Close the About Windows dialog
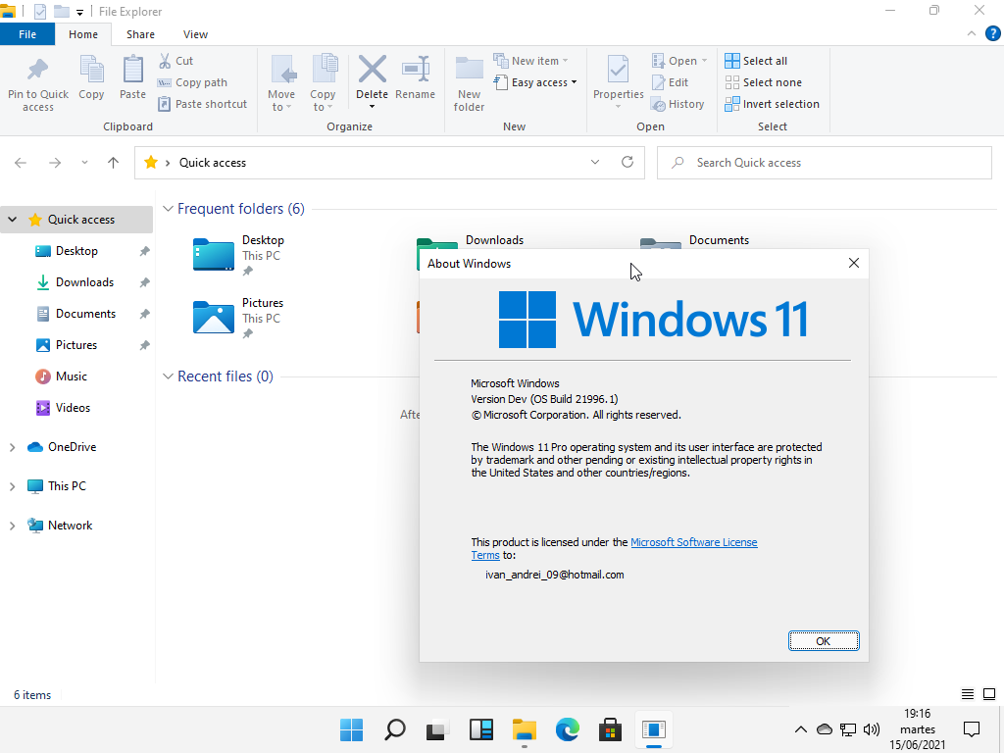Image resolution: width=1004 pixels, height=753 pixels. [854, 263]
